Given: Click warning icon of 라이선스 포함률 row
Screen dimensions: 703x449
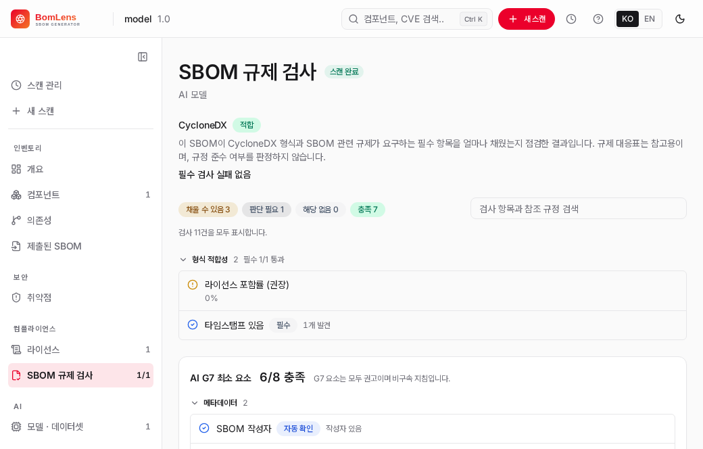Looking at the screenshot, I should (x=193, y=285).
